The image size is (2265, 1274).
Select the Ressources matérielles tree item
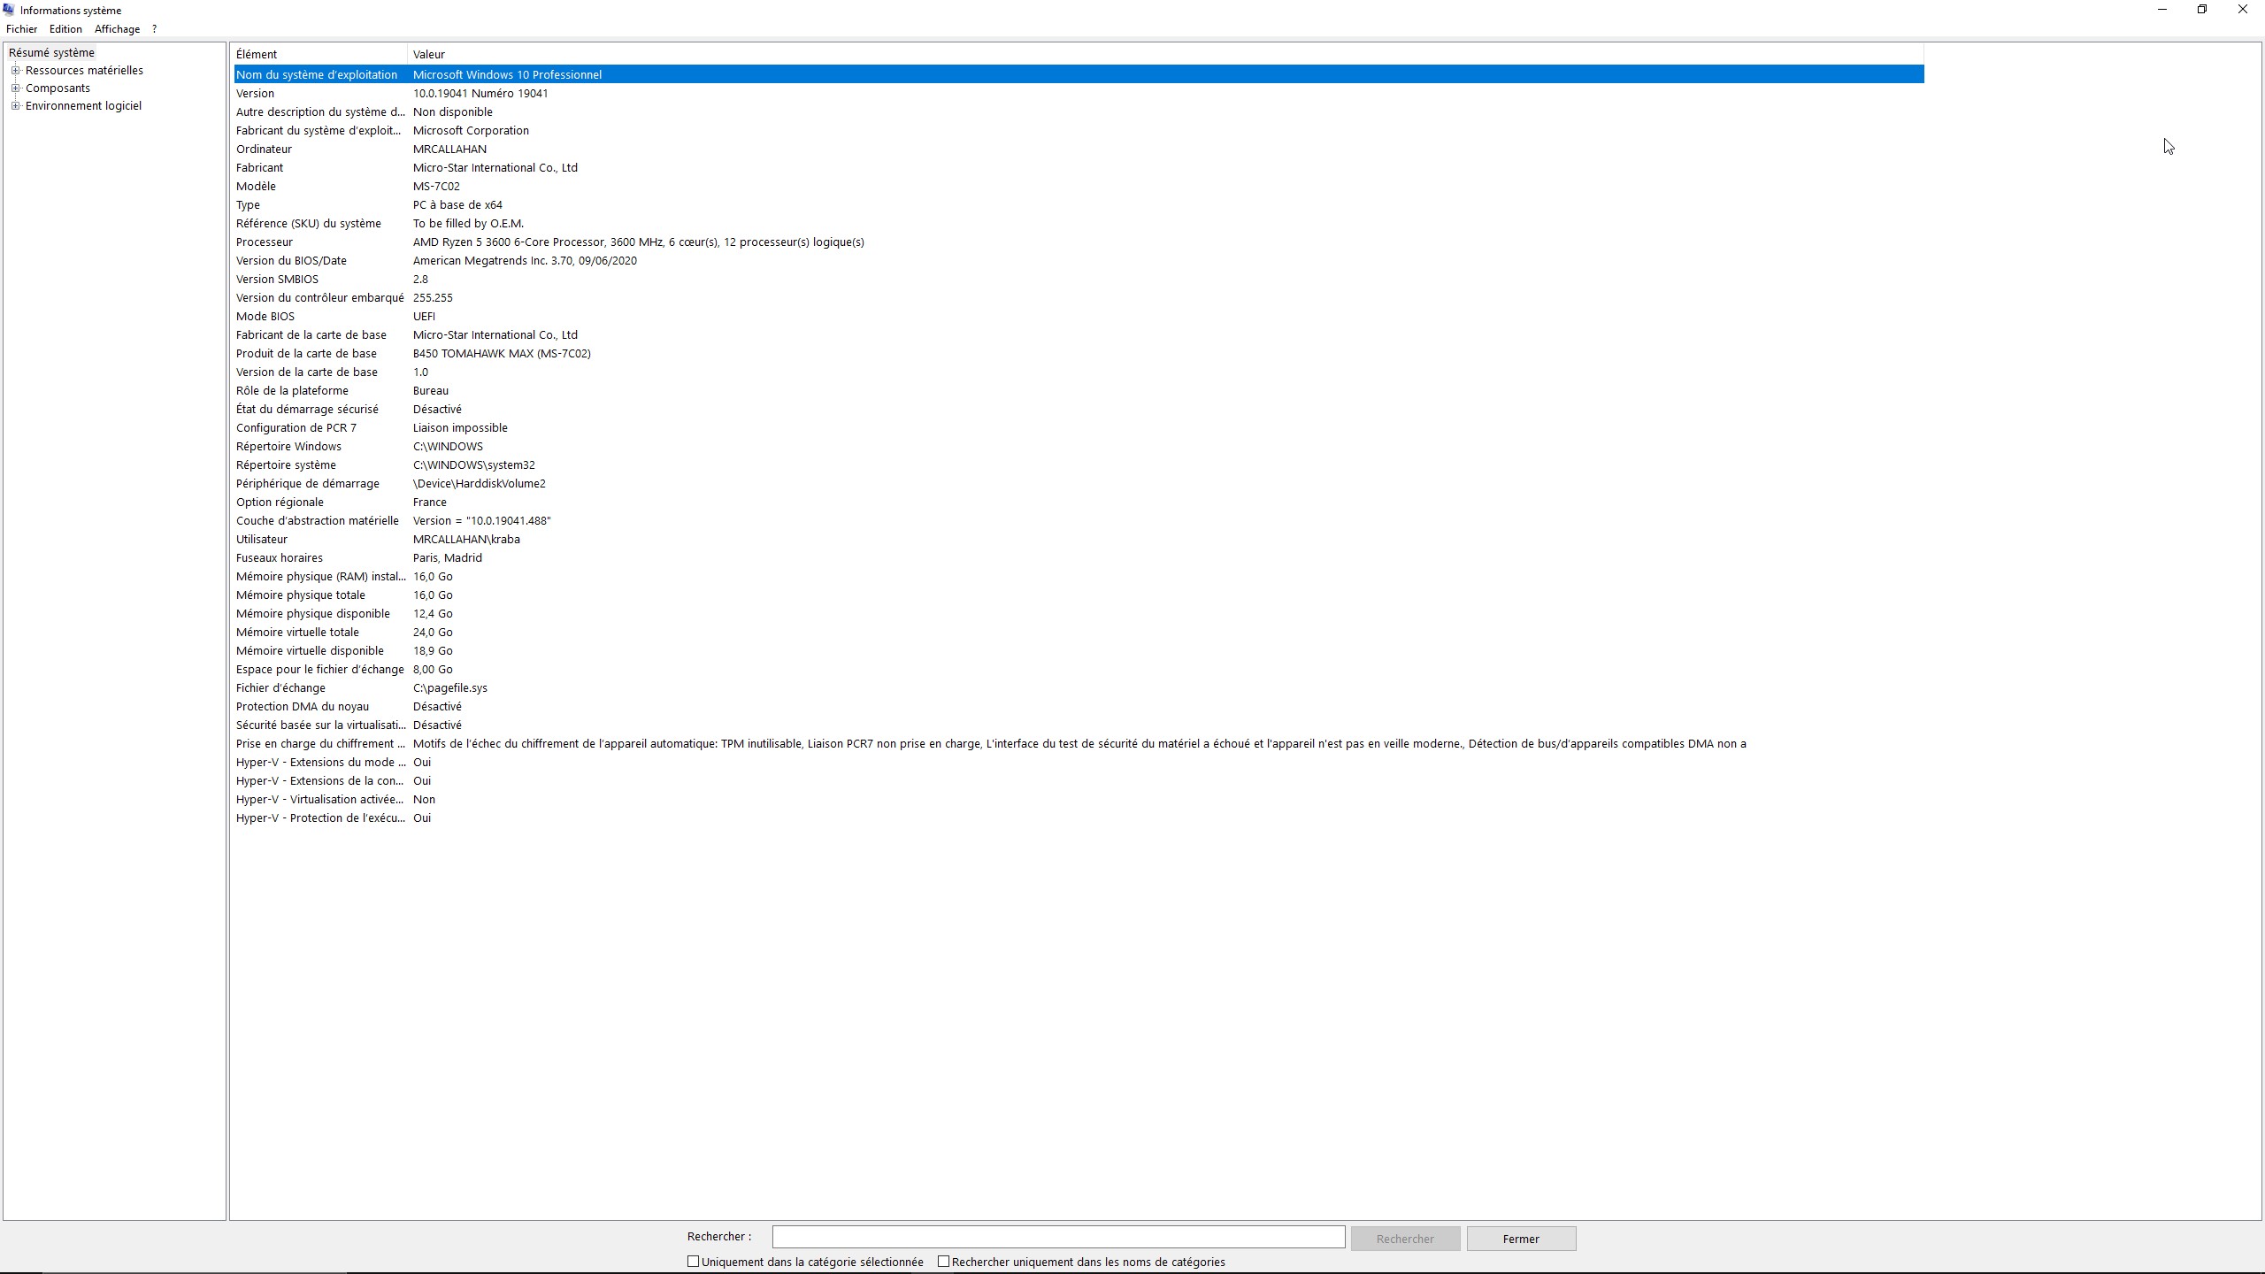click(84, 71)
